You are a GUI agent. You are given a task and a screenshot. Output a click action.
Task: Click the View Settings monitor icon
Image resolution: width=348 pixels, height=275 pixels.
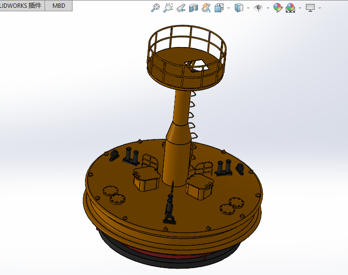(x=310, y=8)
